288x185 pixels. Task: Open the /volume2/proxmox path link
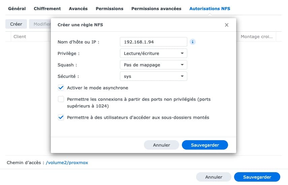67,162
